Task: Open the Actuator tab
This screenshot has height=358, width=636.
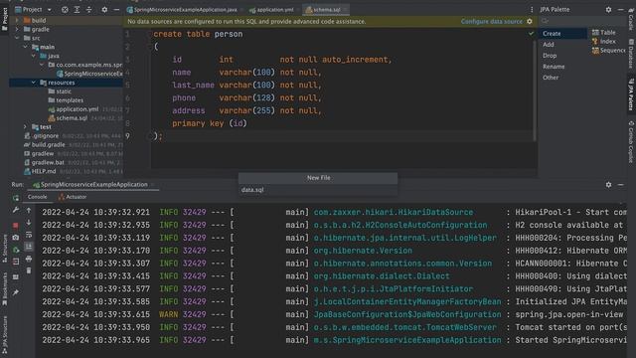Action: pos(73,197)
